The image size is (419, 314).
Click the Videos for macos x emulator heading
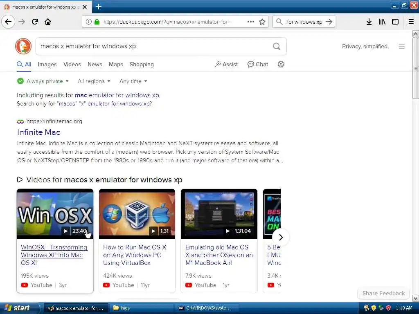pyautogui.click(x=104, y=180)
